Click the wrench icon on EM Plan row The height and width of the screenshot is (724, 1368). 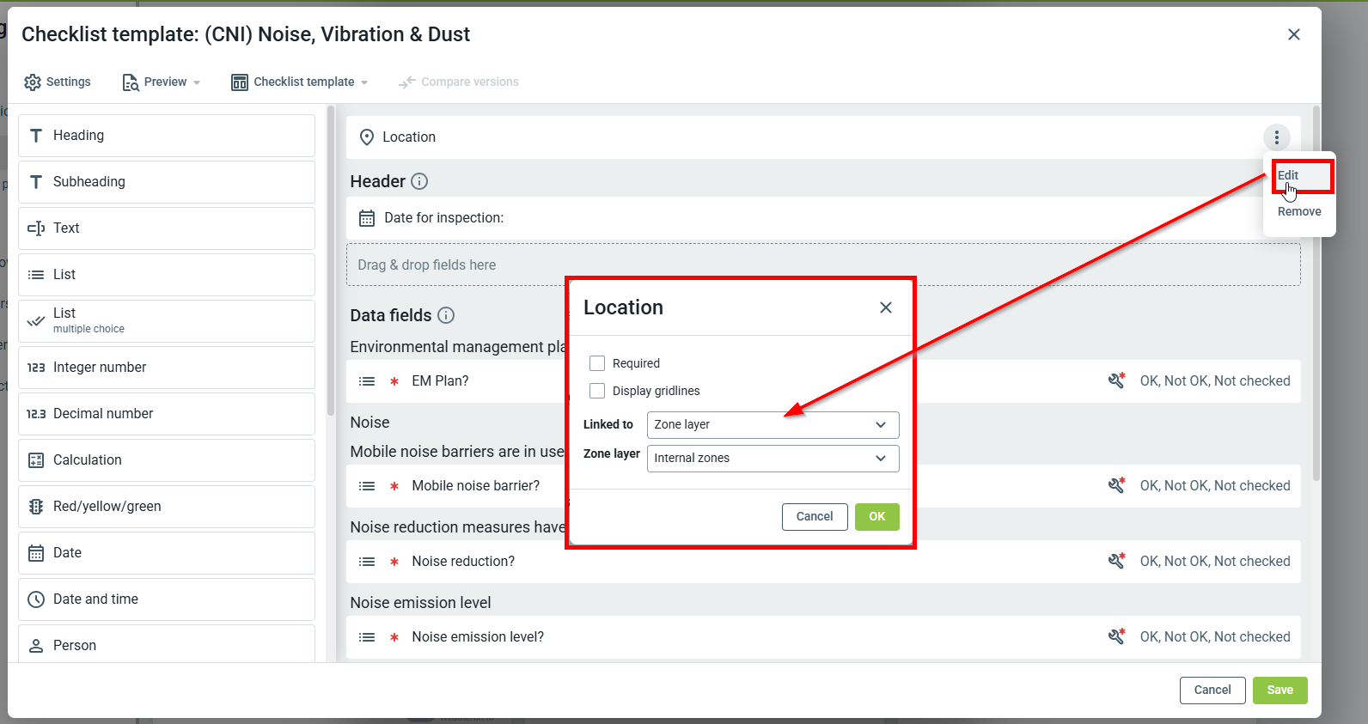coord(1116,380)
